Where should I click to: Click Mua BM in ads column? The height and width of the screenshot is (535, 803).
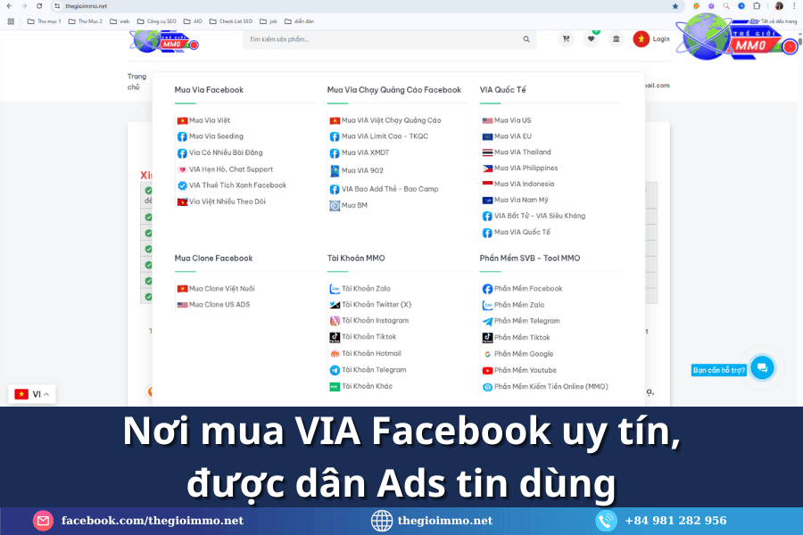click(354, 206)
